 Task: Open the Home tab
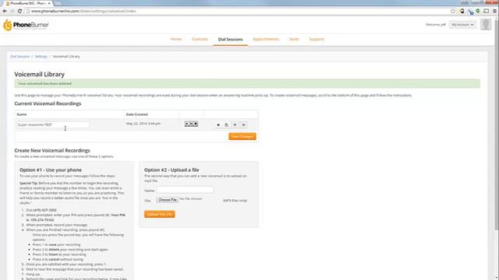tap(176, 39)
